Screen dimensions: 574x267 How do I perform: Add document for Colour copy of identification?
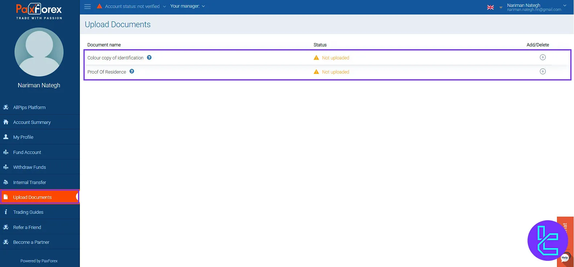543,57
